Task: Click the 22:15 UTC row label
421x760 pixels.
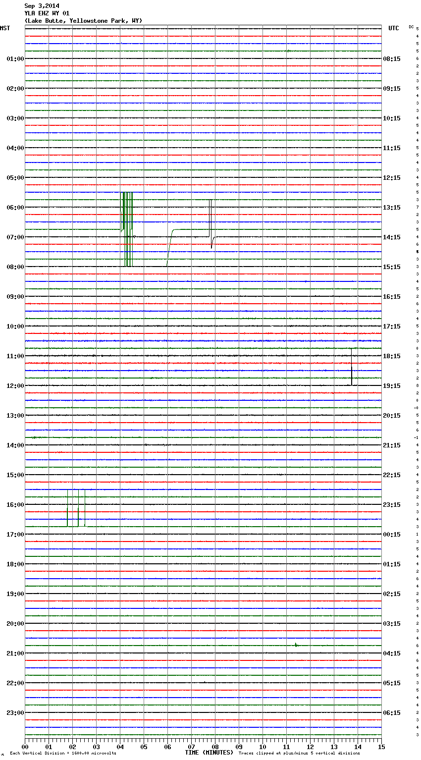Action: tap(392, 475)
